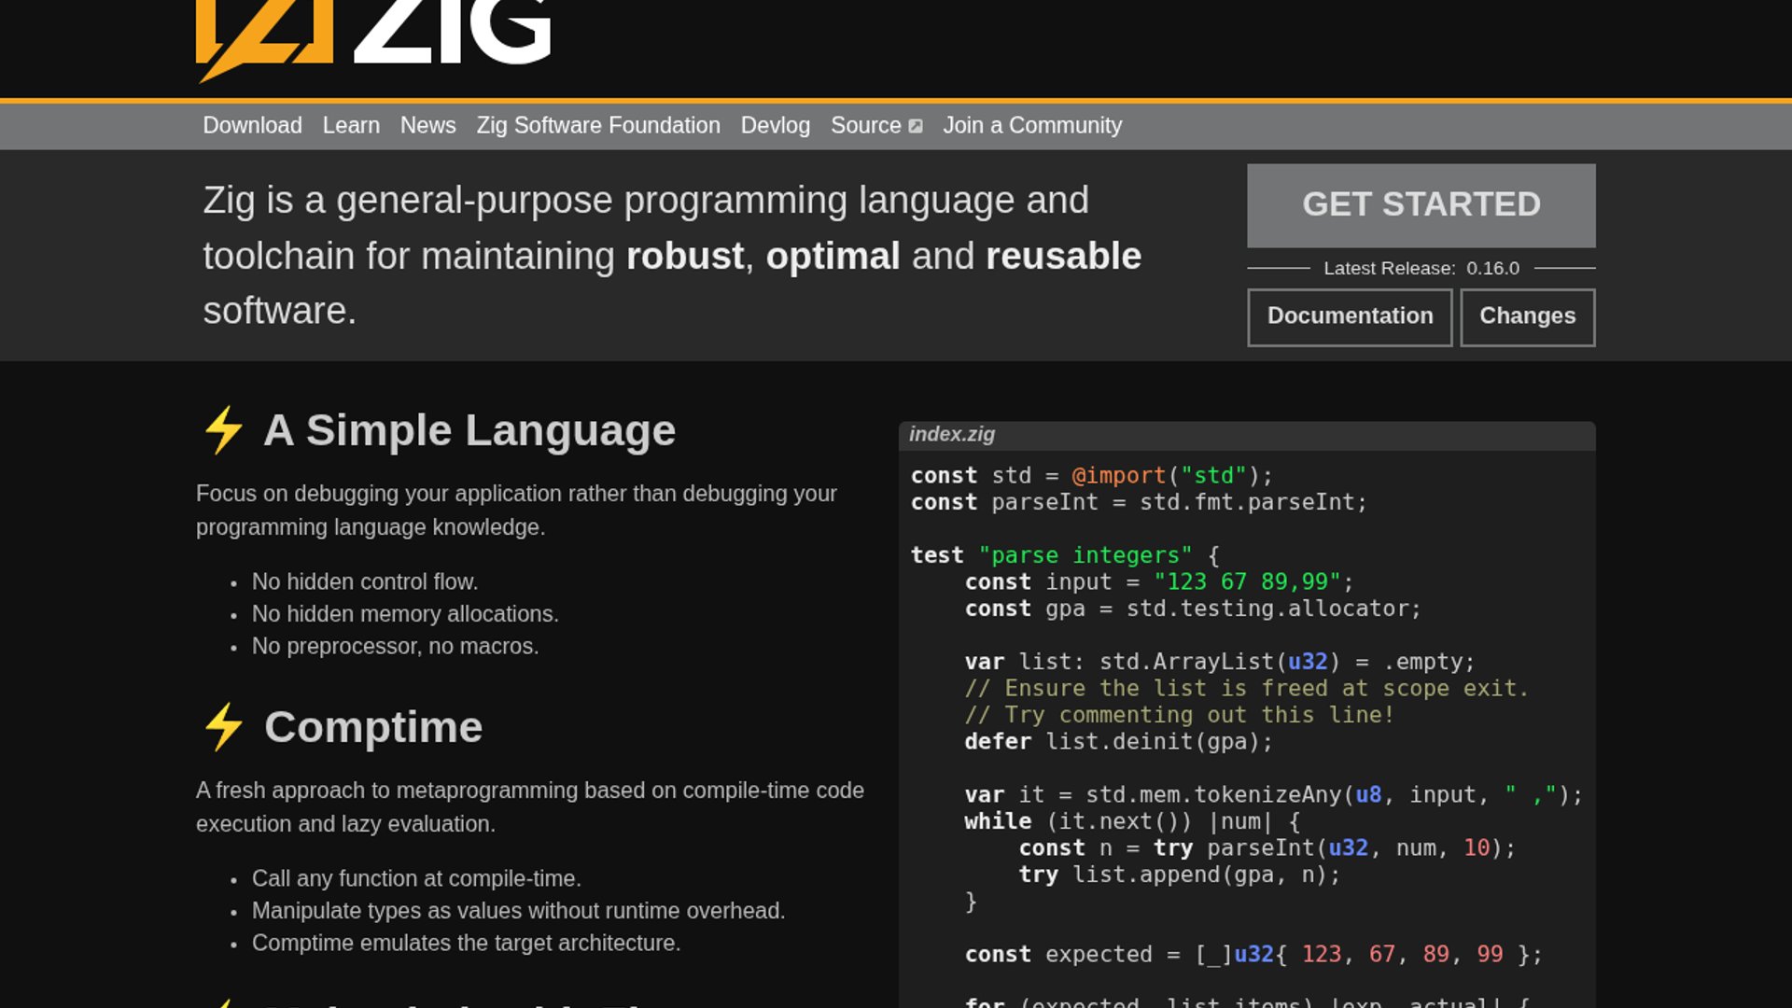Open the News page
The width and height of the screenshot is (1792, 1008).
click(x=427, y=125)
